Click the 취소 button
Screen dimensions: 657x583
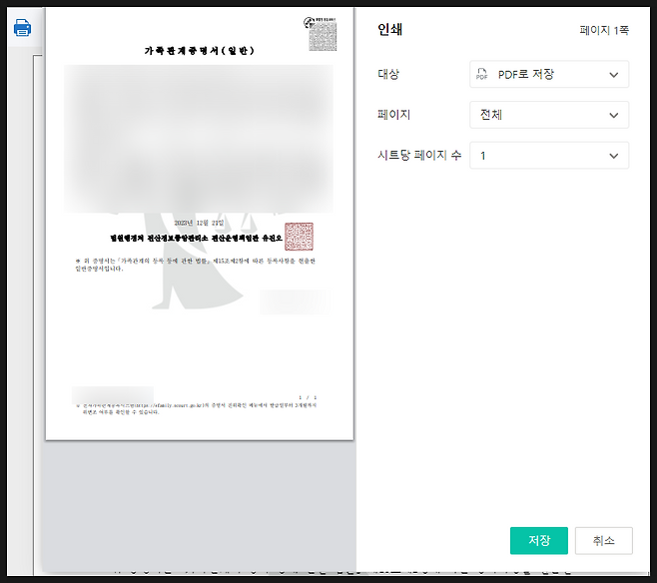603,540
